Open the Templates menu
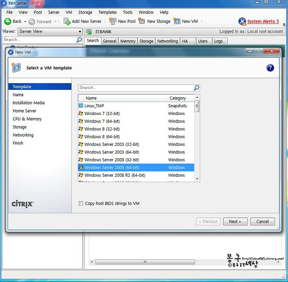 (108, 12)
